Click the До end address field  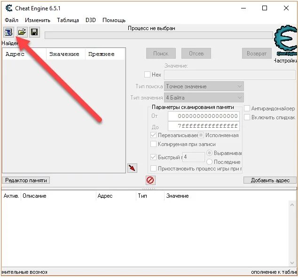[204, 126]
